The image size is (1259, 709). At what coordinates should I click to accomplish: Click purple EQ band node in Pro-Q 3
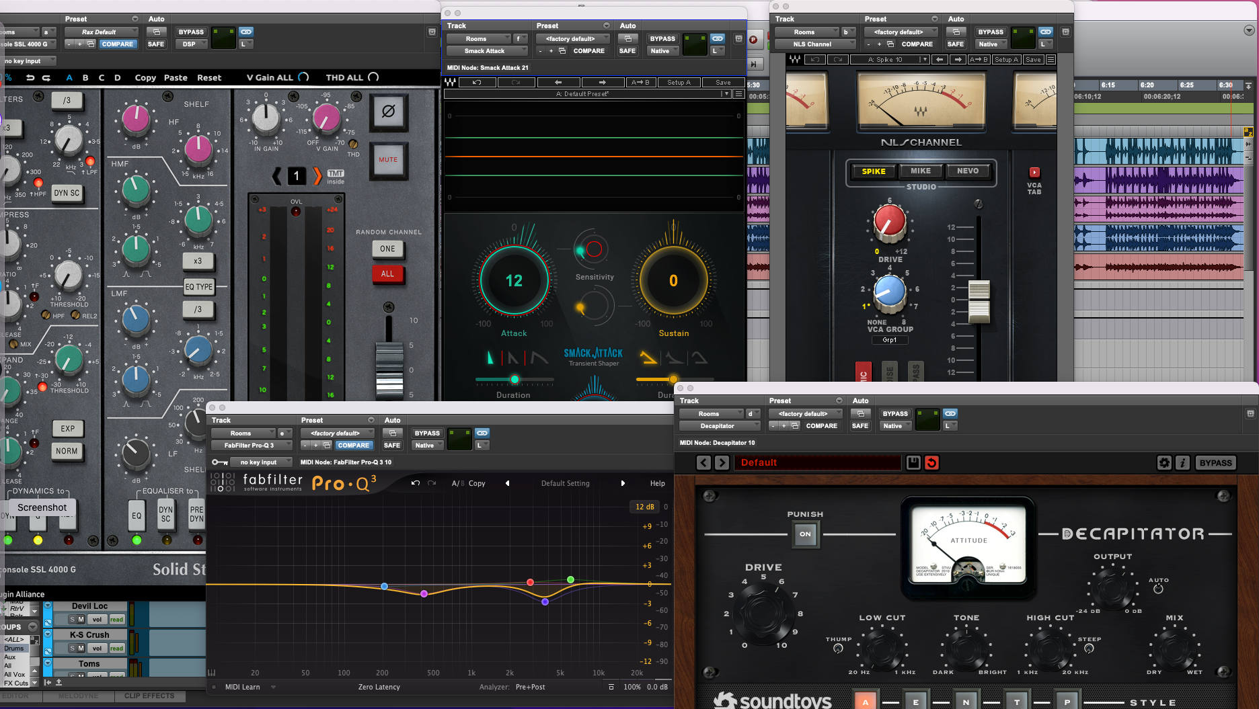424,593
